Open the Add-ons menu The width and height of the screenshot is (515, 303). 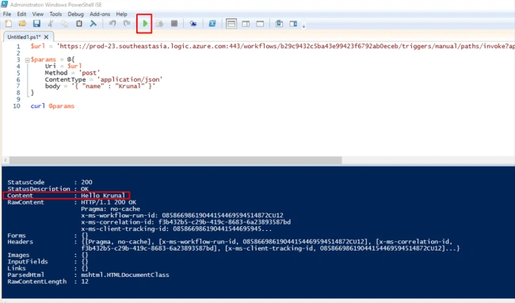coord(100,14)
